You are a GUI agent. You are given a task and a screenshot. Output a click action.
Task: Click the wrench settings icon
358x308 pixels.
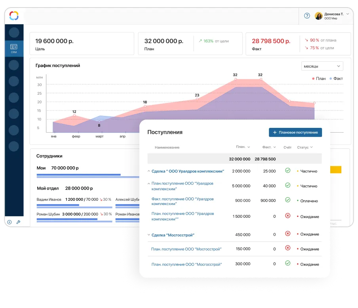click(18, 222)
